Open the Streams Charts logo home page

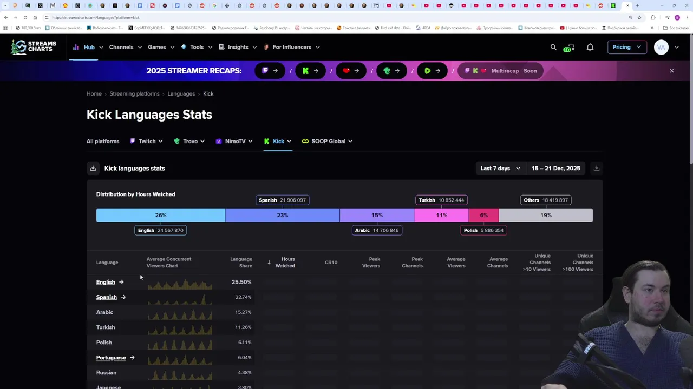click(34, 47)
